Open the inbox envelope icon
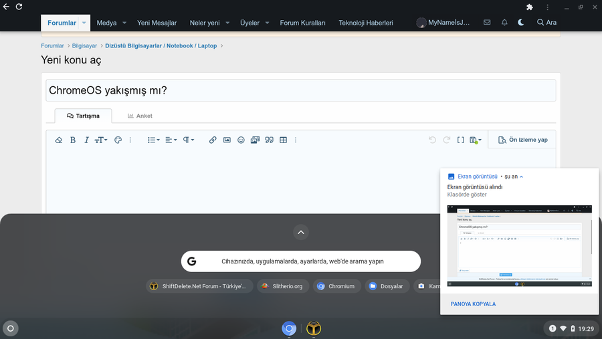The width and height of the screenshot is (602, 339). 487,22
